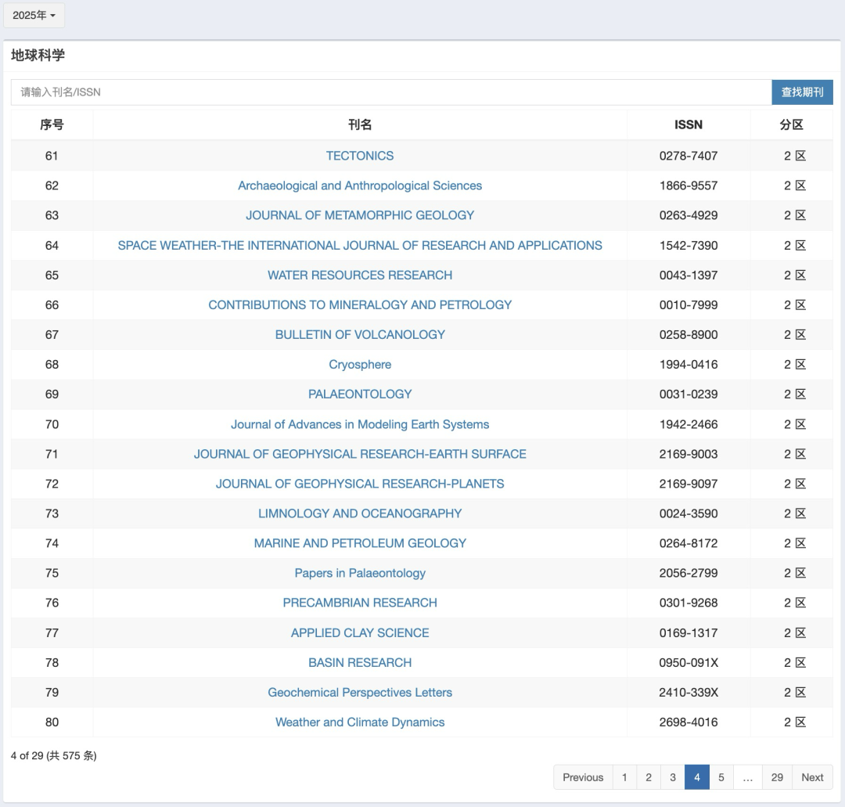This screenshot has width=845, height=807.
Task: Focus the journal name/ISSN search field
Action: [391, 92]
